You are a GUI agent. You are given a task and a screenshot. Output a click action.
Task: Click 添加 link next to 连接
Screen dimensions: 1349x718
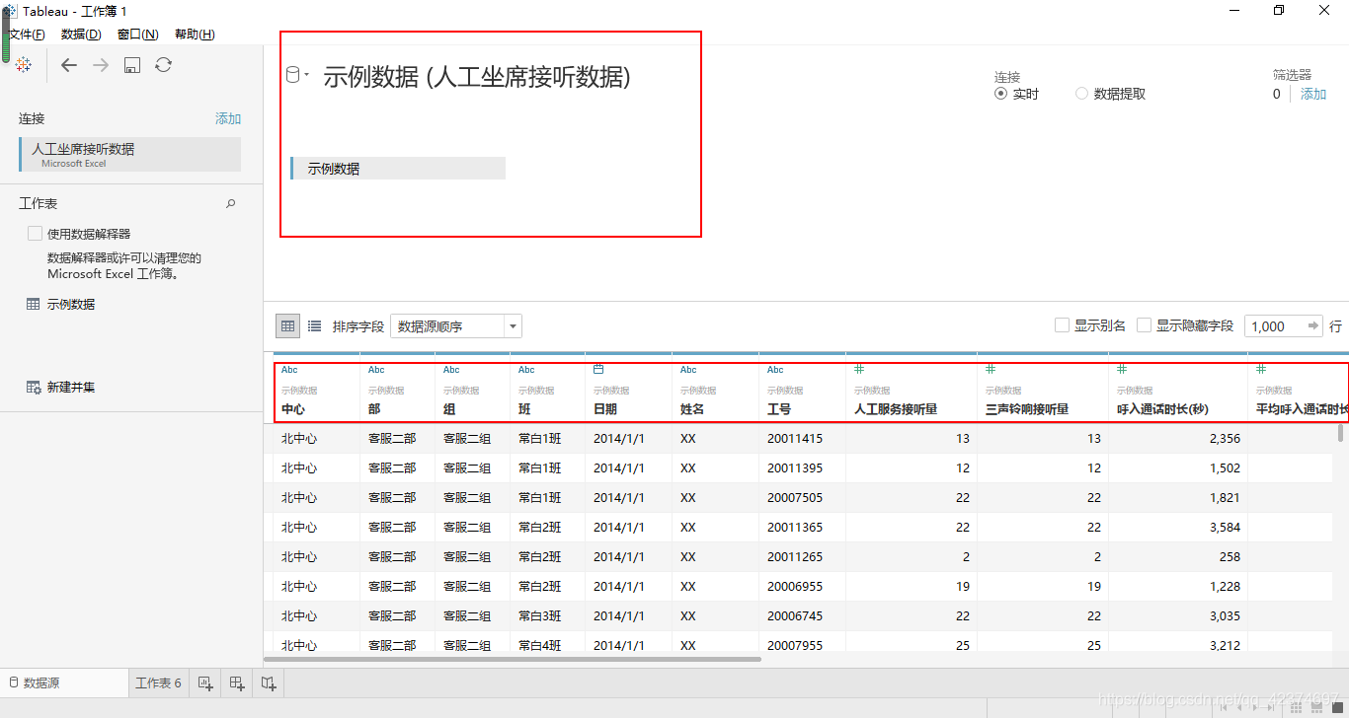coord(228,118)
